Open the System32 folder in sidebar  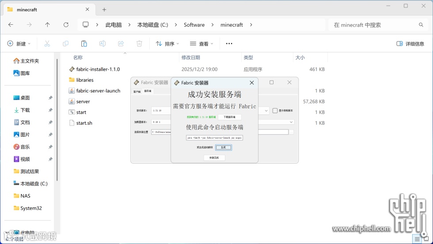tap(27, 208)
